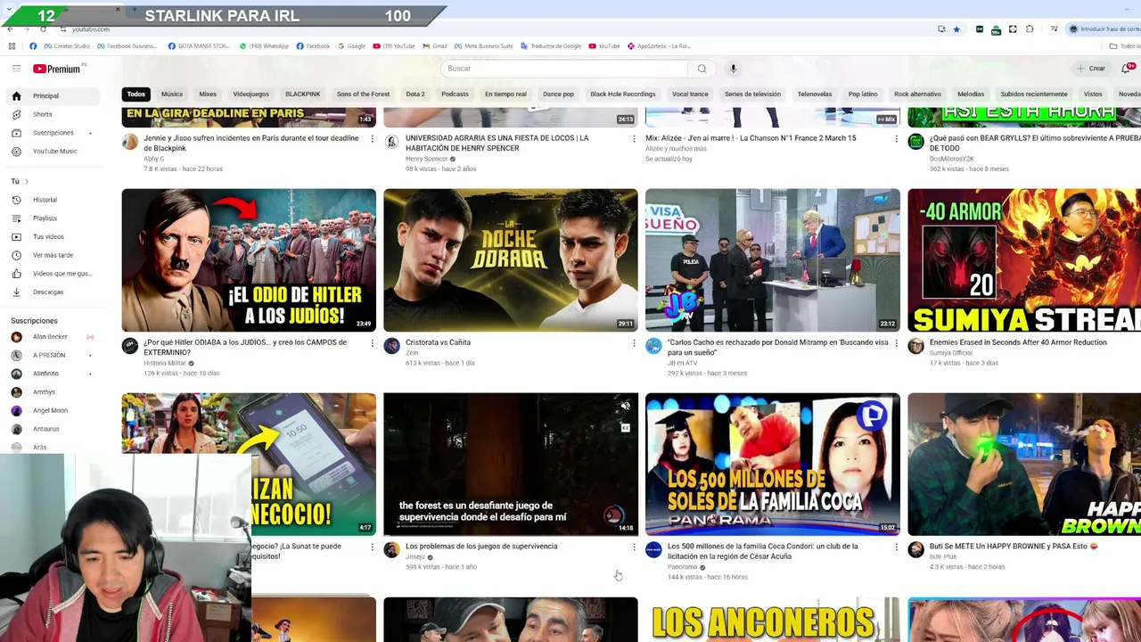Open A PRESIÓN subscription channel
The height and width of the screenshot is (642, 1141).
pyautogui.click(x=53, y=355)
